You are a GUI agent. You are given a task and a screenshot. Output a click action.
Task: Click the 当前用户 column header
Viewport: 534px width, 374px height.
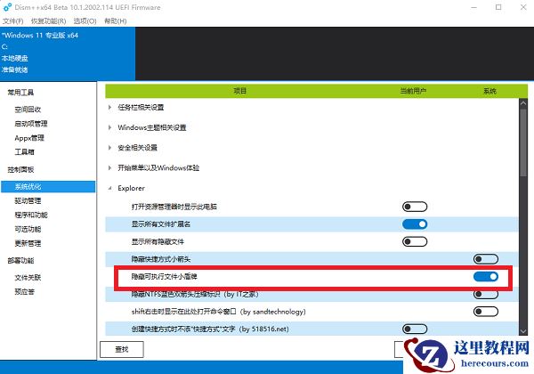413,91
